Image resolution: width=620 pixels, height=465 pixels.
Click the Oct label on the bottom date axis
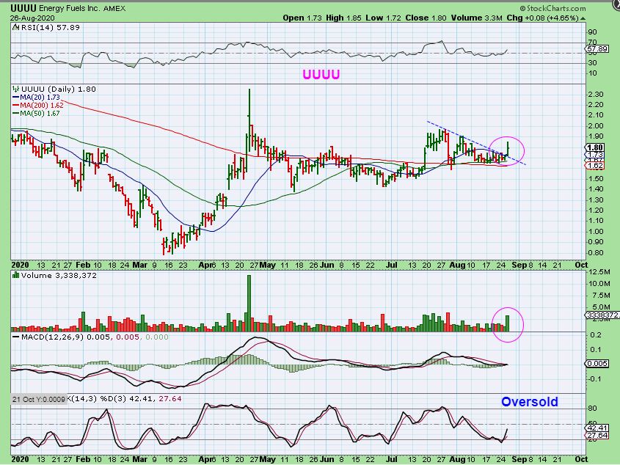tap(580, 459)
